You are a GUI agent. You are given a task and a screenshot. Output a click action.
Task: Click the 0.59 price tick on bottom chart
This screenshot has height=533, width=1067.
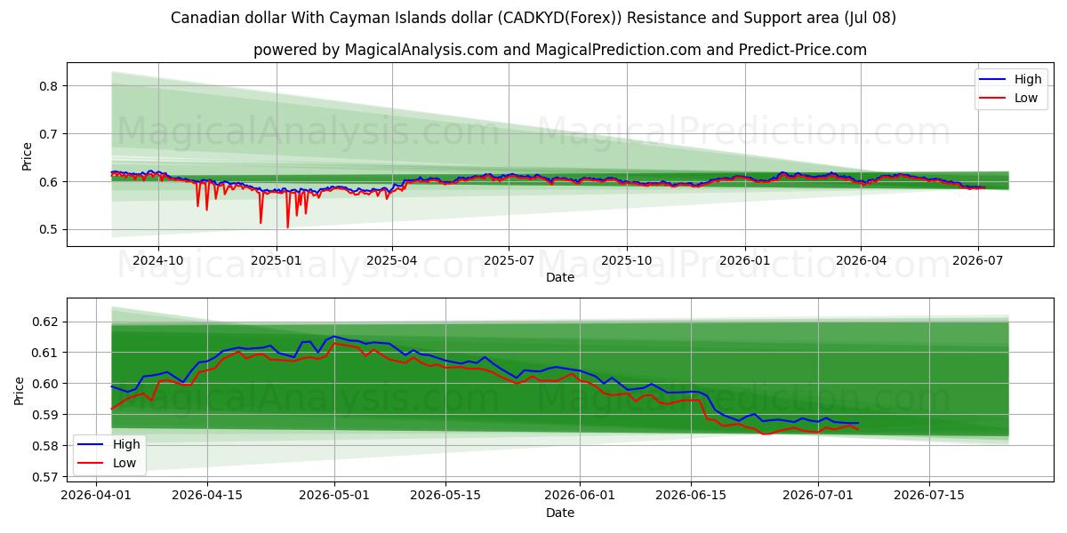(45, 415)
